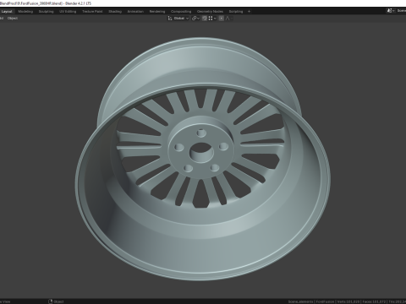
Task: Select the wheel center hub hole
Action: [x=201, y=152]
